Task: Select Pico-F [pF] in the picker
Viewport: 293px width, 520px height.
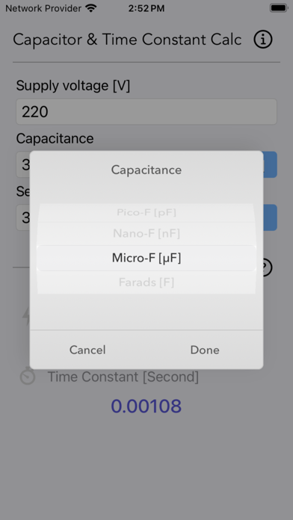Action: [146, 212]
